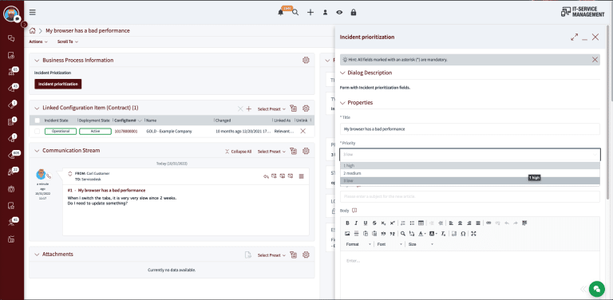Screen dimensions: 613x300
Task: Select priority option 2 medium
Action: point(469,173)
